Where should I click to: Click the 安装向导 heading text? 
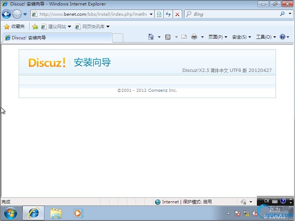pyautogui.click(x=92, y=62)
